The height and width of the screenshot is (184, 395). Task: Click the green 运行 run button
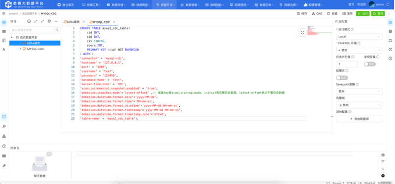click(x=363, y=14)
